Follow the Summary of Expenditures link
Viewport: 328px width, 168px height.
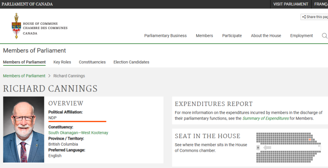coord(266,119)
